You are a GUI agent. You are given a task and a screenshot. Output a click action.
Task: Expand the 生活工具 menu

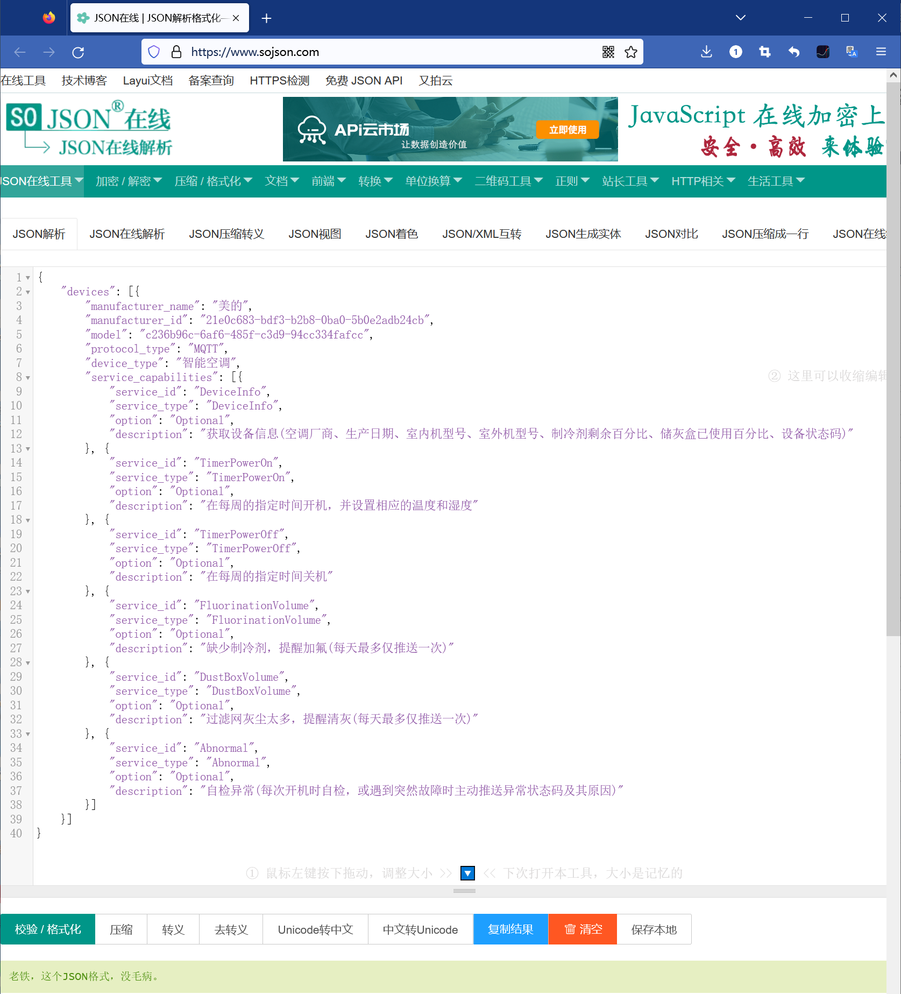point(776,181)
